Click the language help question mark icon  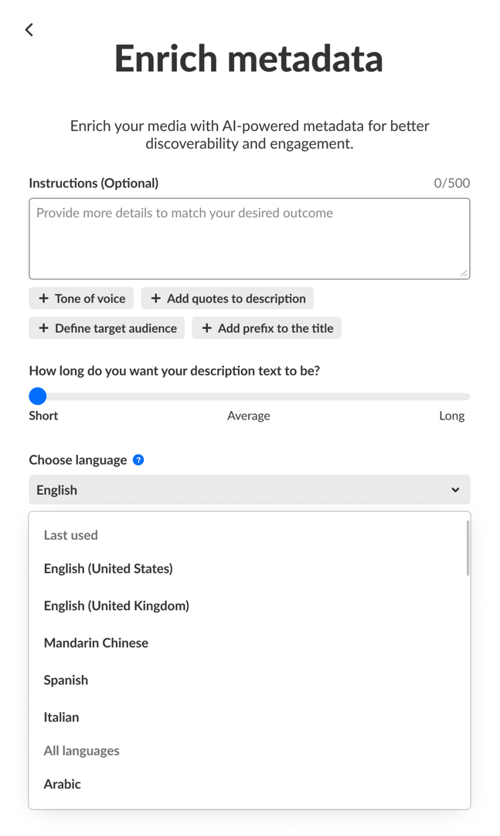tap(138, 460)
